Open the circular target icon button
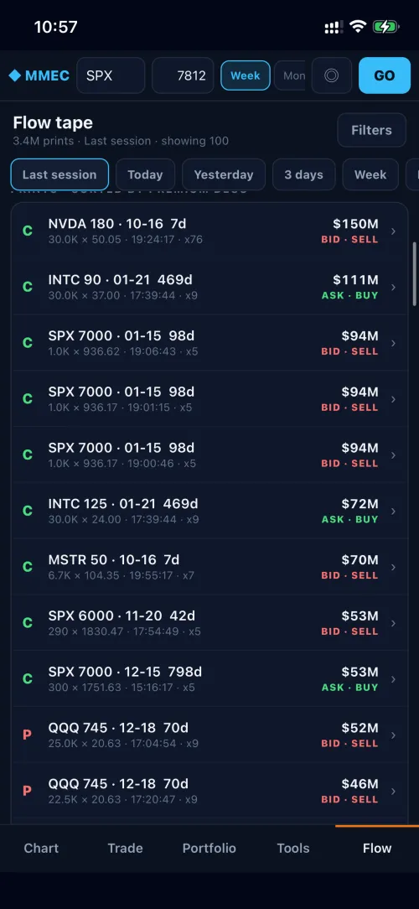The image size is (419, 909). [332, 75]
